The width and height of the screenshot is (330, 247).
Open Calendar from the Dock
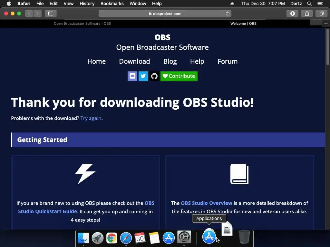pos(140,238)
